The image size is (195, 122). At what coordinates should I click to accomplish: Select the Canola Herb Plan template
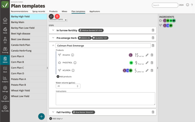28,45
